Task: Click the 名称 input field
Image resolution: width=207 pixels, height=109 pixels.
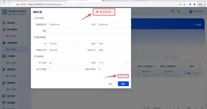Action: (x=113, y=24)
